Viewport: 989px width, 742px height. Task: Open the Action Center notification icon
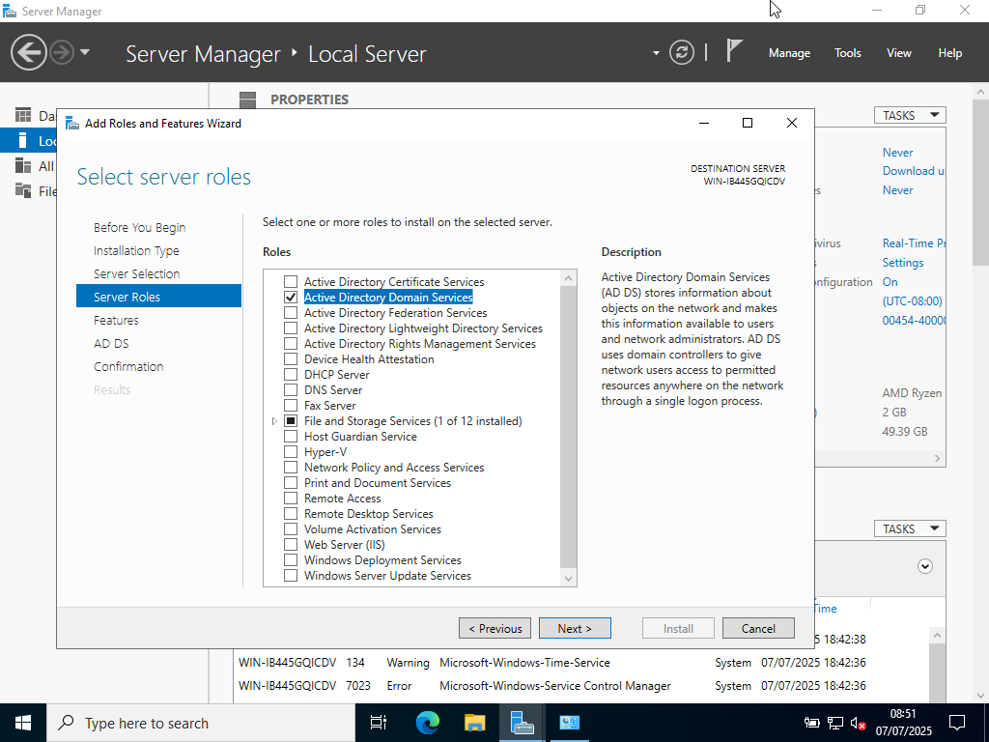pyautogui.click(x=957, y=723)
